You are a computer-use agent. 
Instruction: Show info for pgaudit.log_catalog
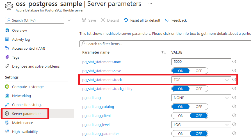234,106
